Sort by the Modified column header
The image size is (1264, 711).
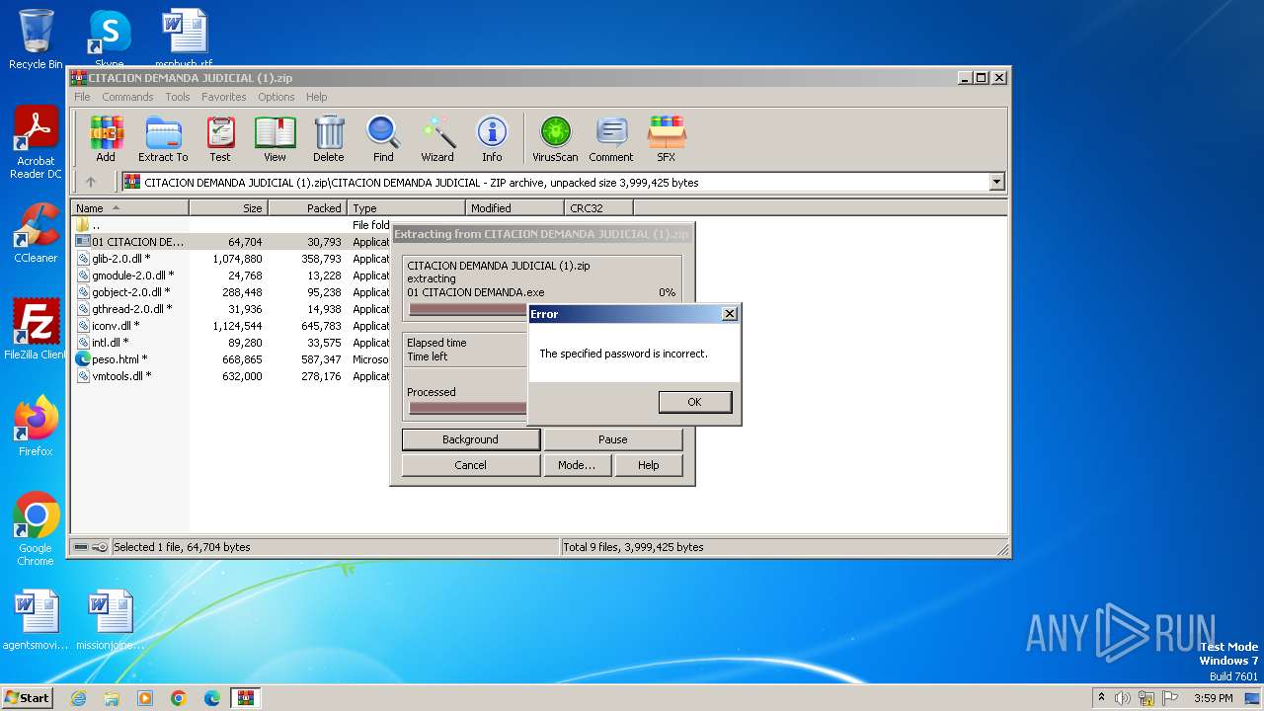pos(514,208)
